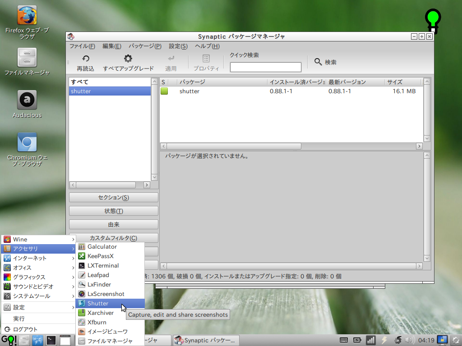
Task: Sort by パッケージ column header
Action: tap(222, 82)
